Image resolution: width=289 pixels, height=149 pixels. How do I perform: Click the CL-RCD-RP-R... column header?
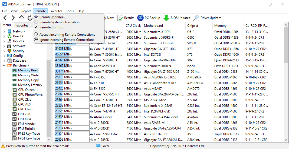pyautogui.click(x=257, y=26)
